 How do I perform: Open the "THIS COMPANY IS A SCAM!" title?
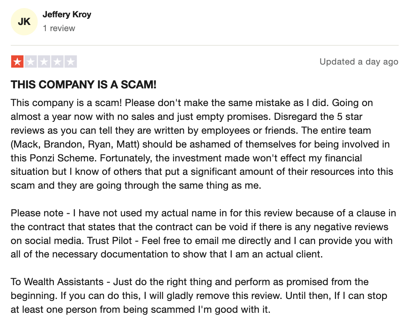(x=84, y=85)
